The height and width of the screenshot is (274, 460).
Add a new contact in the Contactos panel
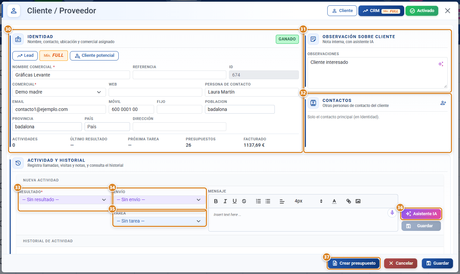(443, 103)
